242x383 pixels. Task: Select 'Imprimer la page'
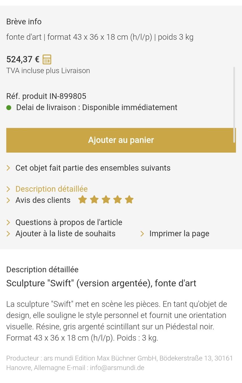click(179, 234)
